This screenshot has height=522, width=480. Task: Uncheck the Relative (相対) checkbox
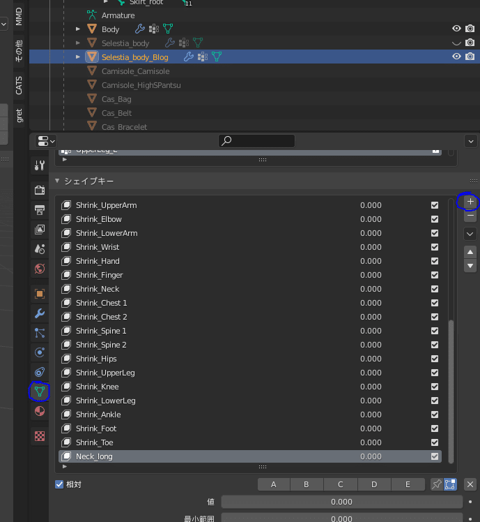59,484
